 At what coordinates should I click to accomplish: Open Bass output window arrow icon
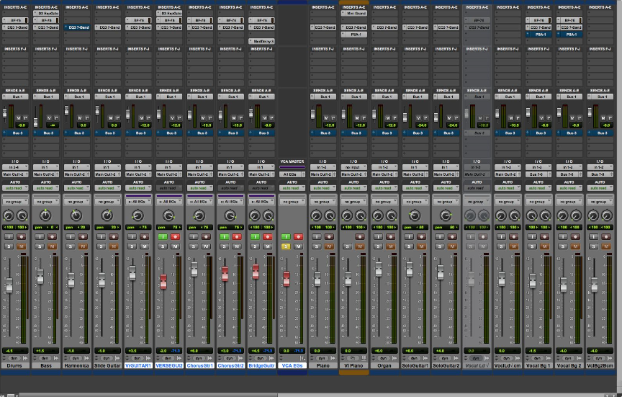click(x=55, y=358)
